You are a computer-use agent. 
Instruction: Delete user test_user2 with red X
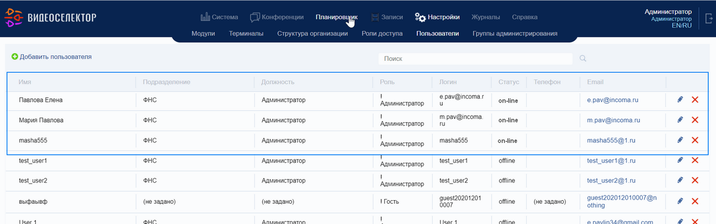[695, 180]
